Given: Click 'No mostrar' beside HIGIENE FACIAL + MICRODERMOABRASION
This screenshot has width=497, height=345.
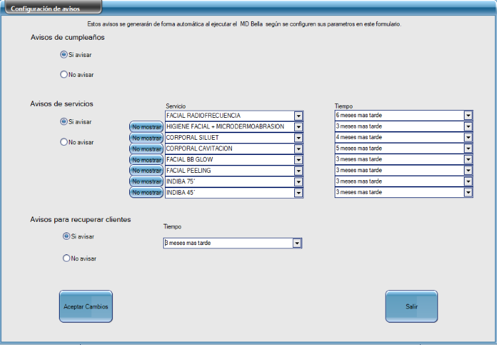Looking at the screenshot, I should (146, 127).
